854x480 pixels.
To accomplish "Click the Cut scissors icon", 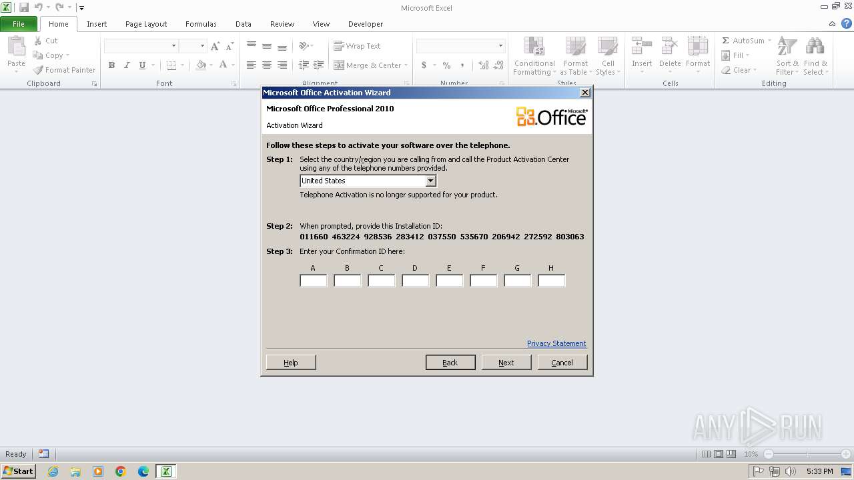I will point(38,41).
